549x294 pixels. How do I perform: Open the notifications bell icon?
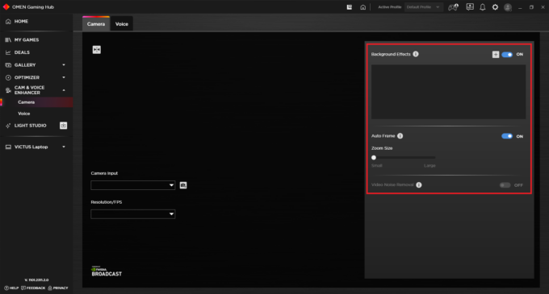click(483, 7)
